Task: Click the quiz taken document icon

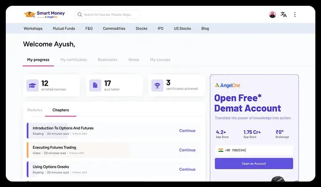Action: [95, 85]
